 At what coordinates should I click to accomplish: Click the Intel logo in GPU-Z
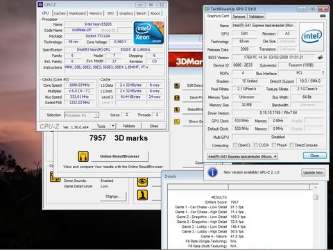(311, 37)
